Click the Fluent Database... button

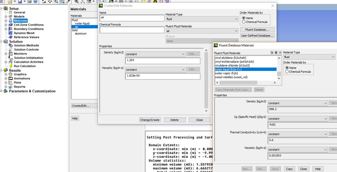click(x=257, y=30)
